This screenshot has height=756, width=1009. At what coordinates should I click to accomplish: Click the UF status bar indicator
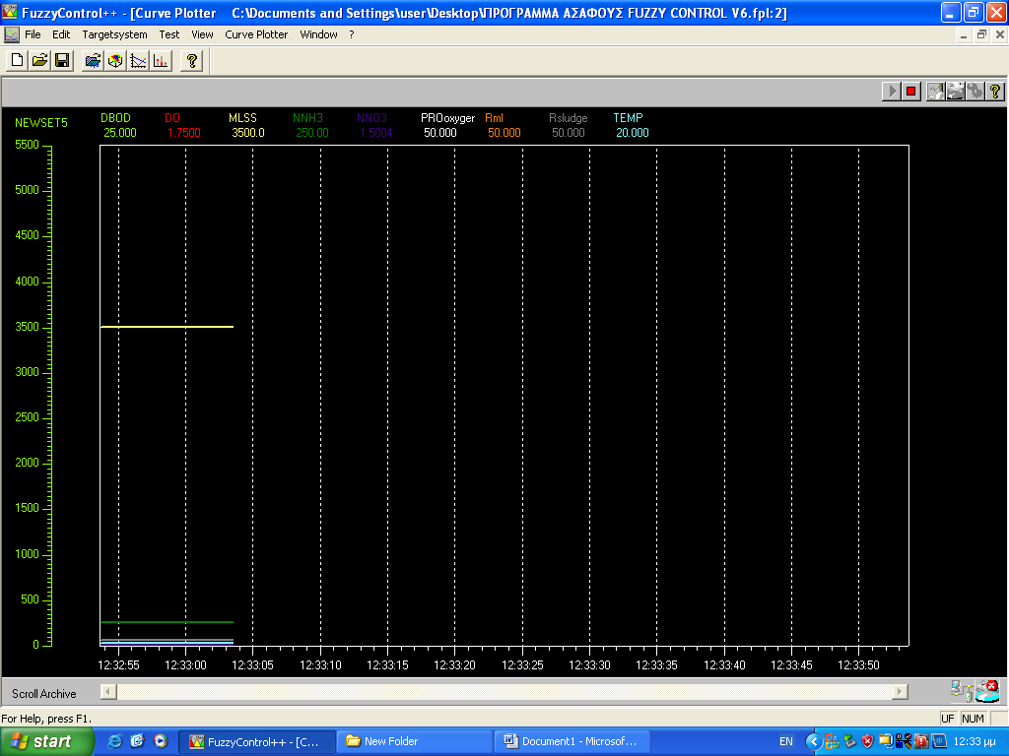tap(947, 719)
